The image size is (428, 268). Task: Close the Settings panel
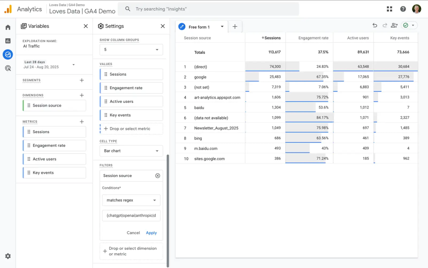(163, 26)
